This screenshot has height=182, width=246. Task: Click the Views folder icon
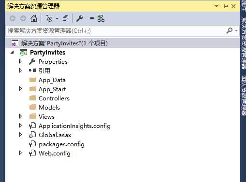(32, 116)
